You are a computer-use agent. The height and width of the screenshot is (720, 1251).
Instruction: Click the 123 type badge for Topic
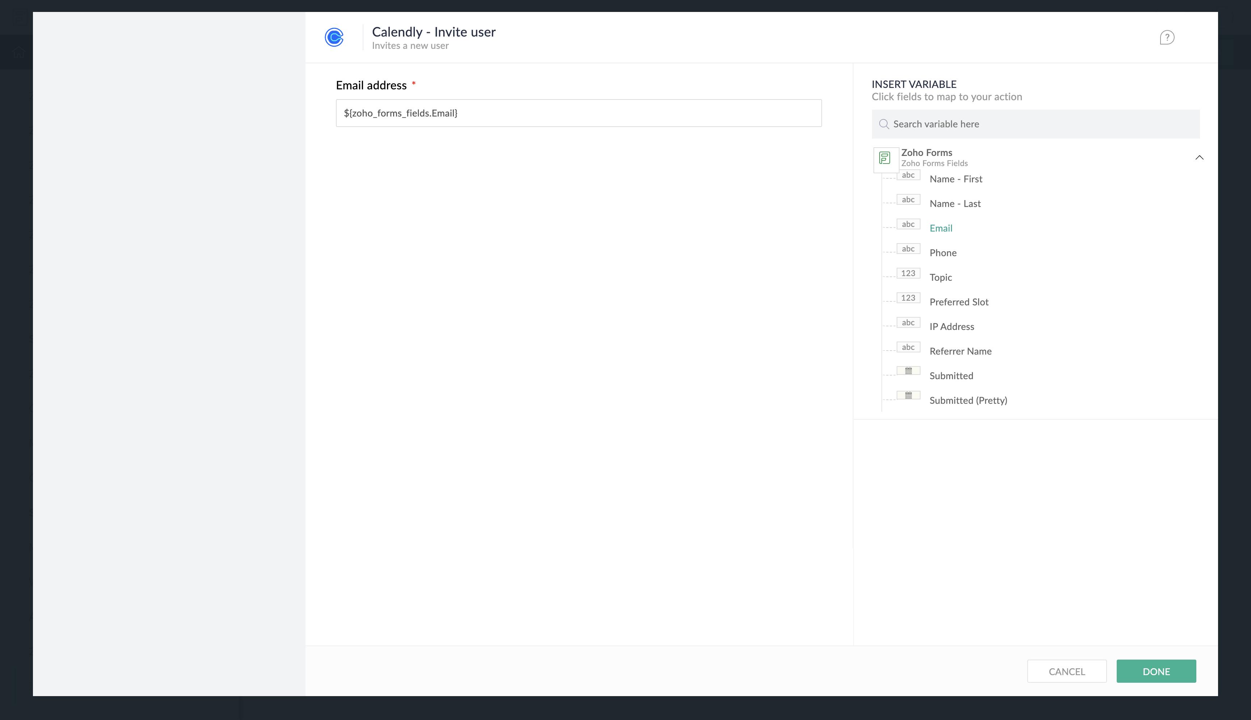point(908,274)
